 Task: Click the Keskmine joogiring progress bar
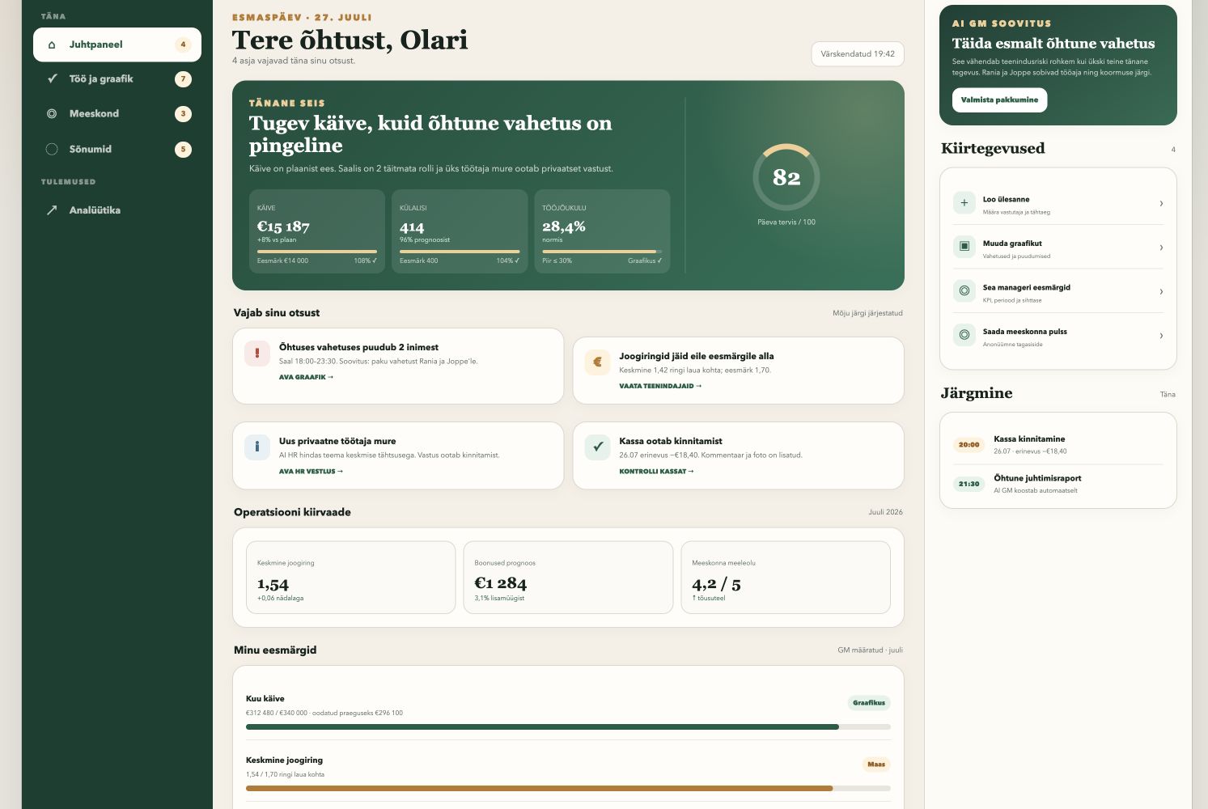568,788
